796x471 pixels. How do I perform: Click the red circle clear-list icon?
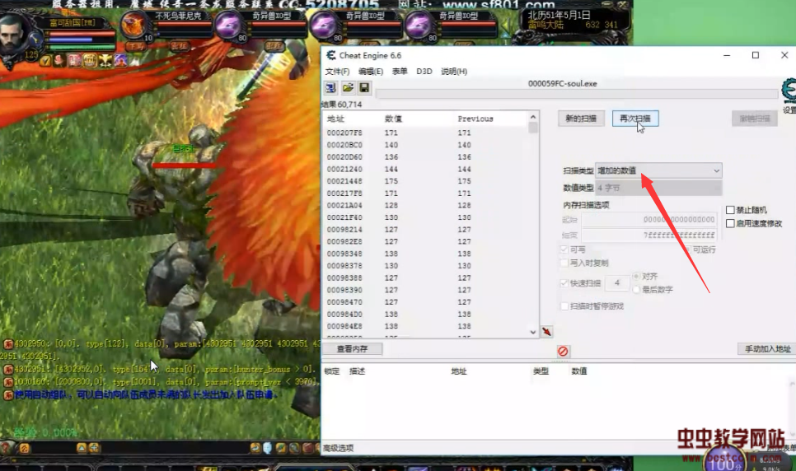[563, 352]
